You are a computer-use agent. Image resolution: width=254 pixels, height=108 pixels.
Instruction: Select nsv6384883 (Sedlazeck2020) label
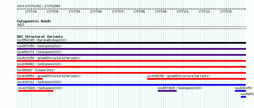[x=39, y=64]
